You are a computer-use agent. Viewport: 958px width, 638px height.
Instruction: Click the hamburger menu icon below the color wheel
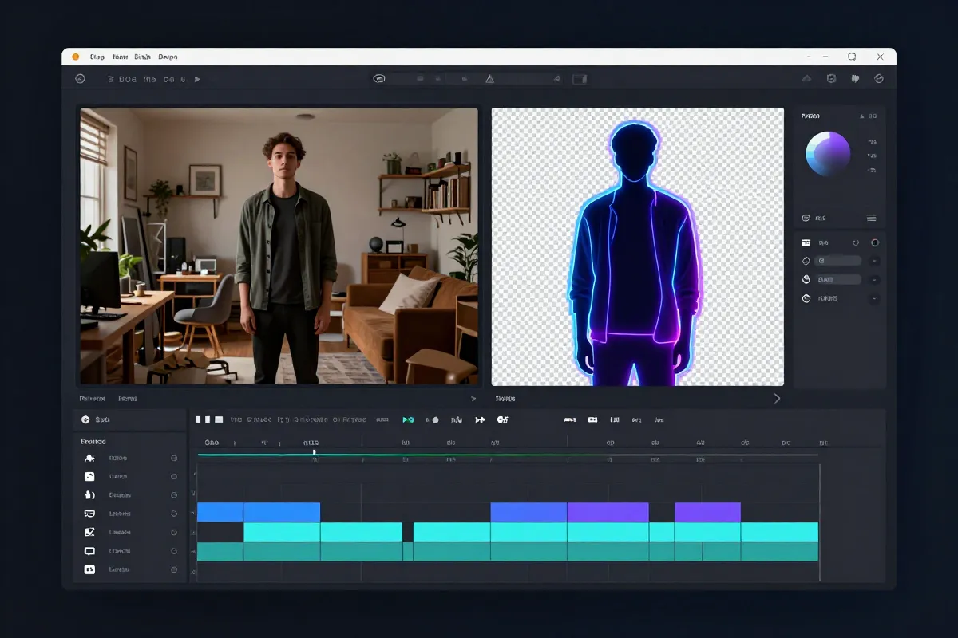click(x=871, y=218)
